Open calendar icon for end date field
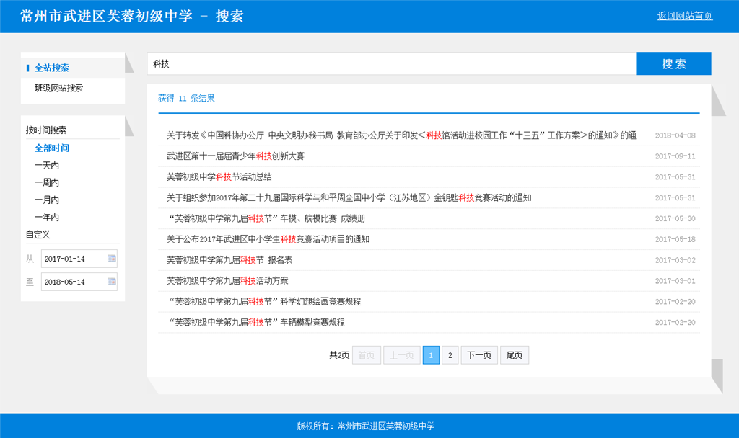Image resolution: width=739 pixels, height=438 pixels. tap(112, 282)
